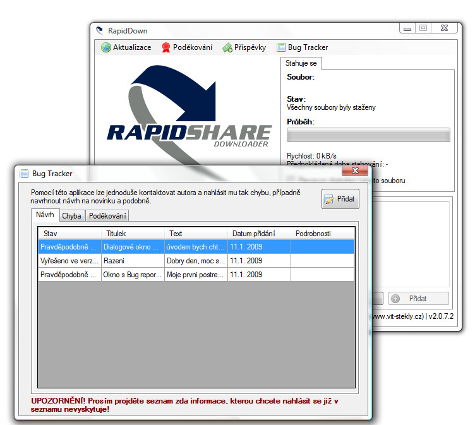The width and height of the screenshot is (475, 425).
Task: Close the RapidDown window
Action: point(445,28)
